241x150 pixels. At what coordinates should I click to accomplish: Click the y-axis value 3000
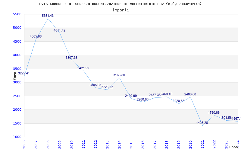point(17,82)
